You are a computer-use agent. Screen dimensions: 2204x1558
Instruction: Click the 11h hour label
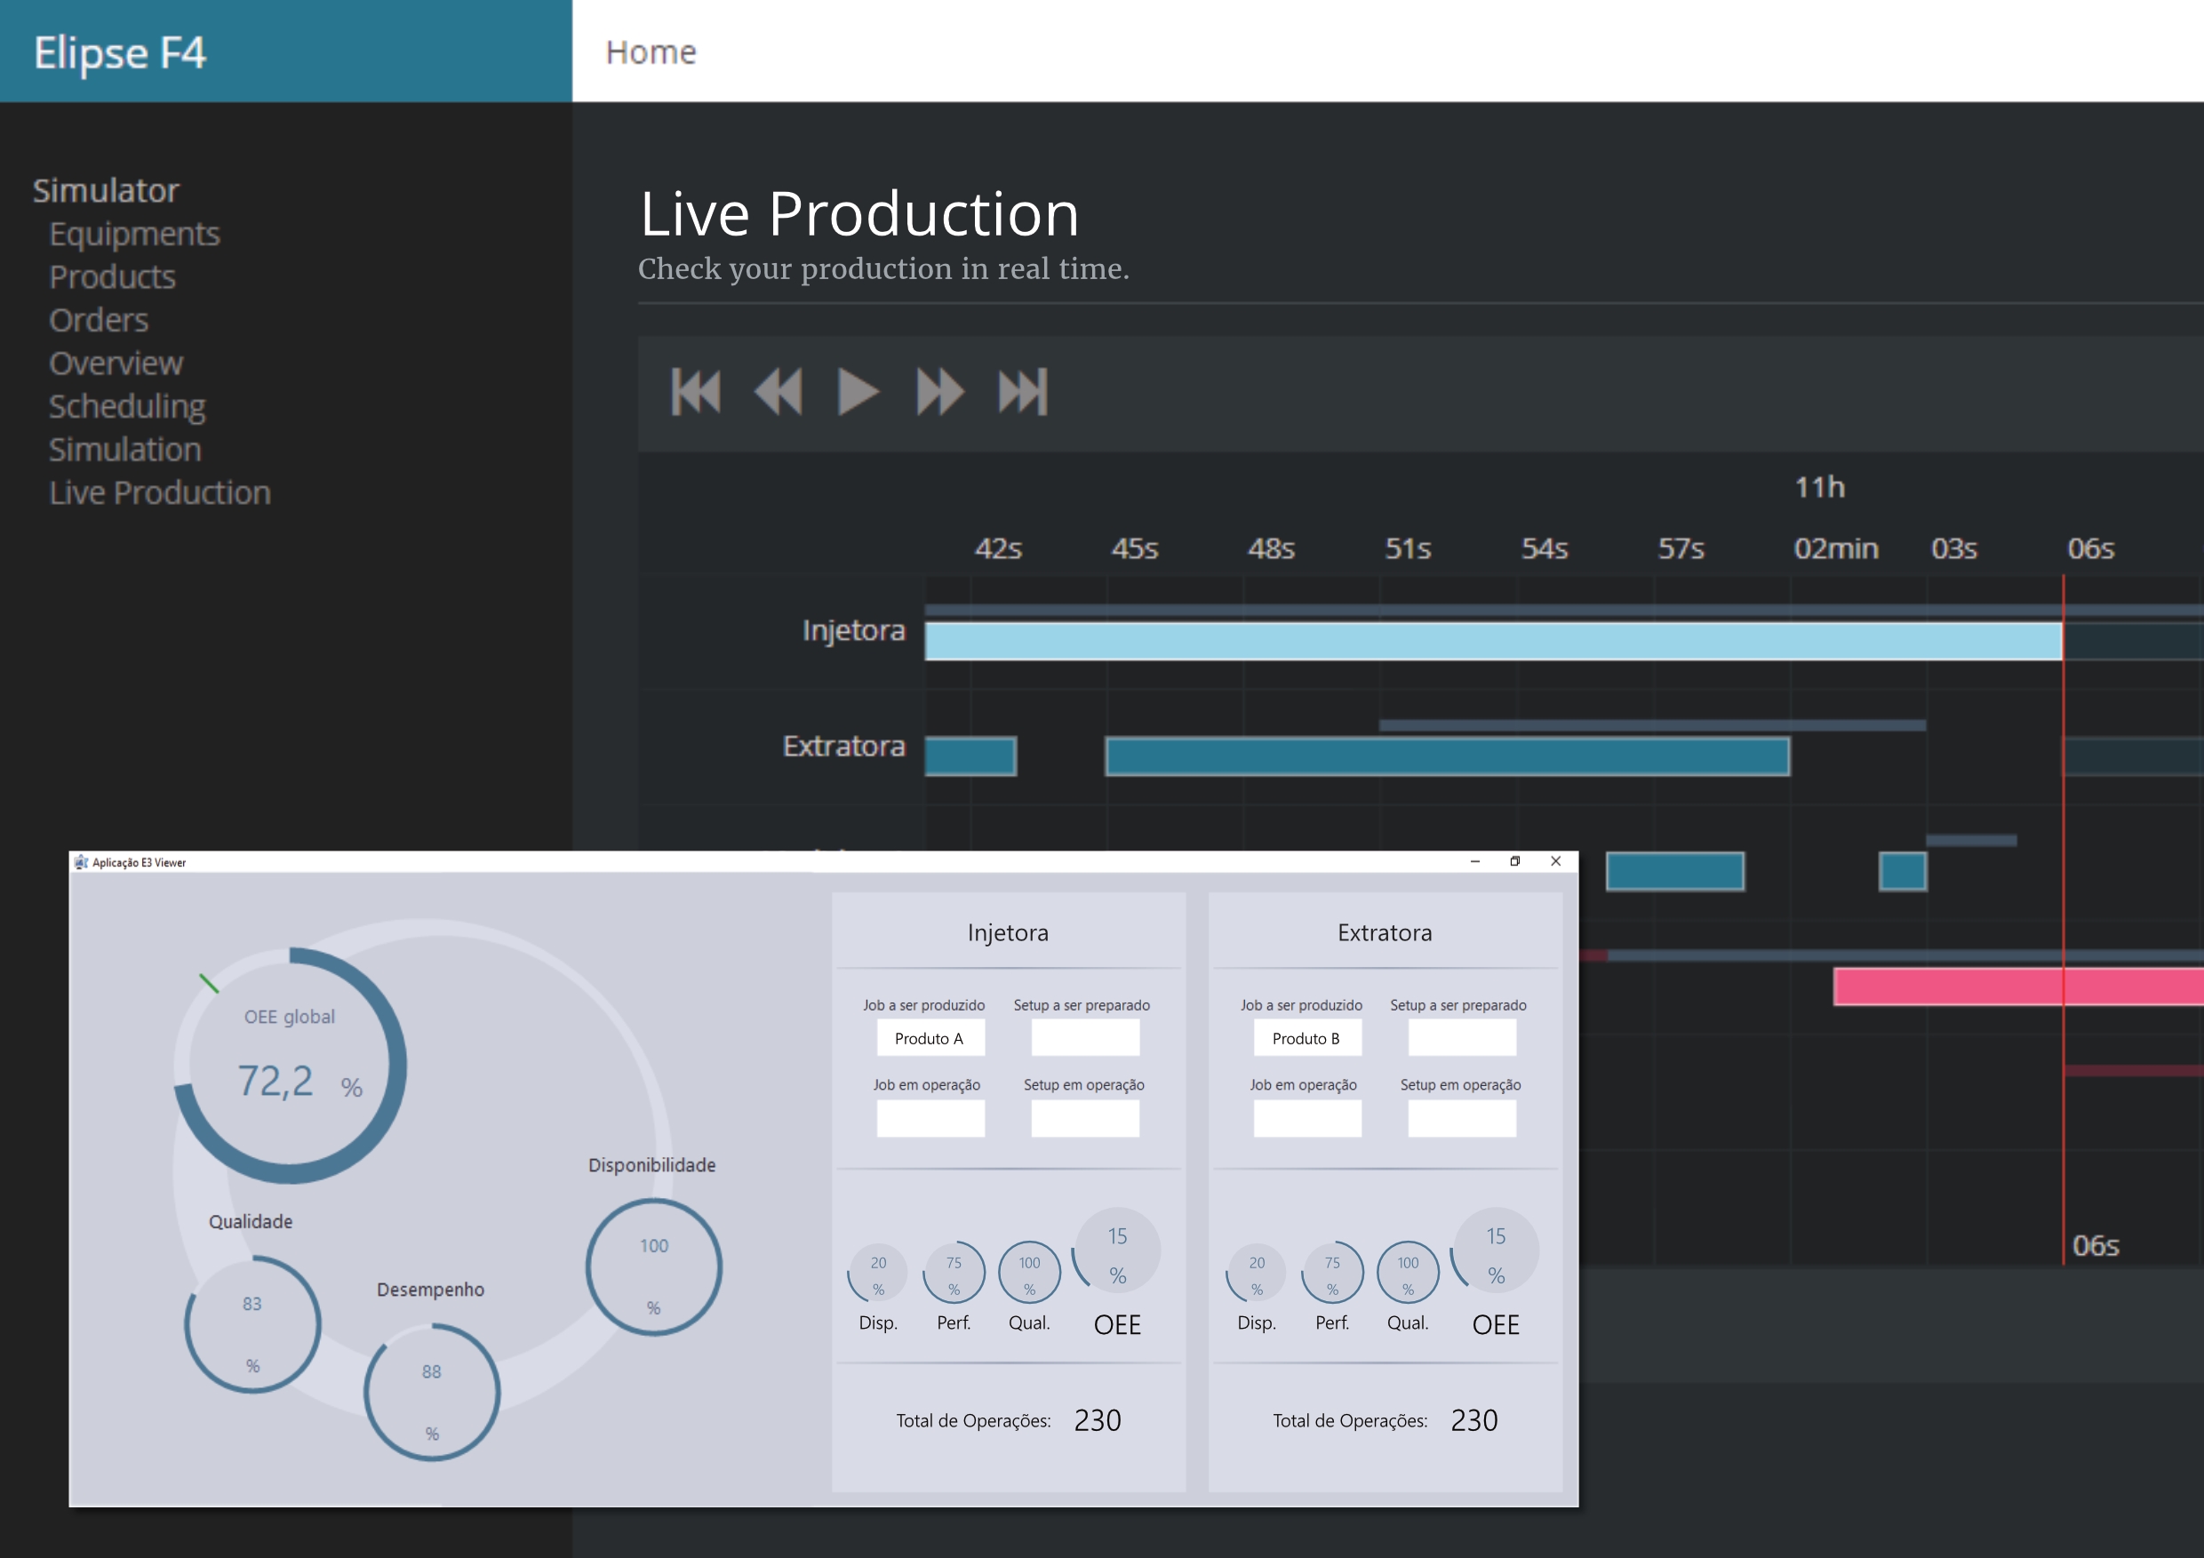(1820, 488)
